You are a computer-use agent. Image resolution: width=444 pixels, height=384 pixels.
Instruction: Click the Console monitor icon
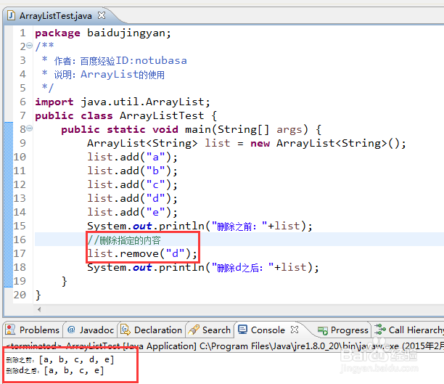(x=242, y=330)
